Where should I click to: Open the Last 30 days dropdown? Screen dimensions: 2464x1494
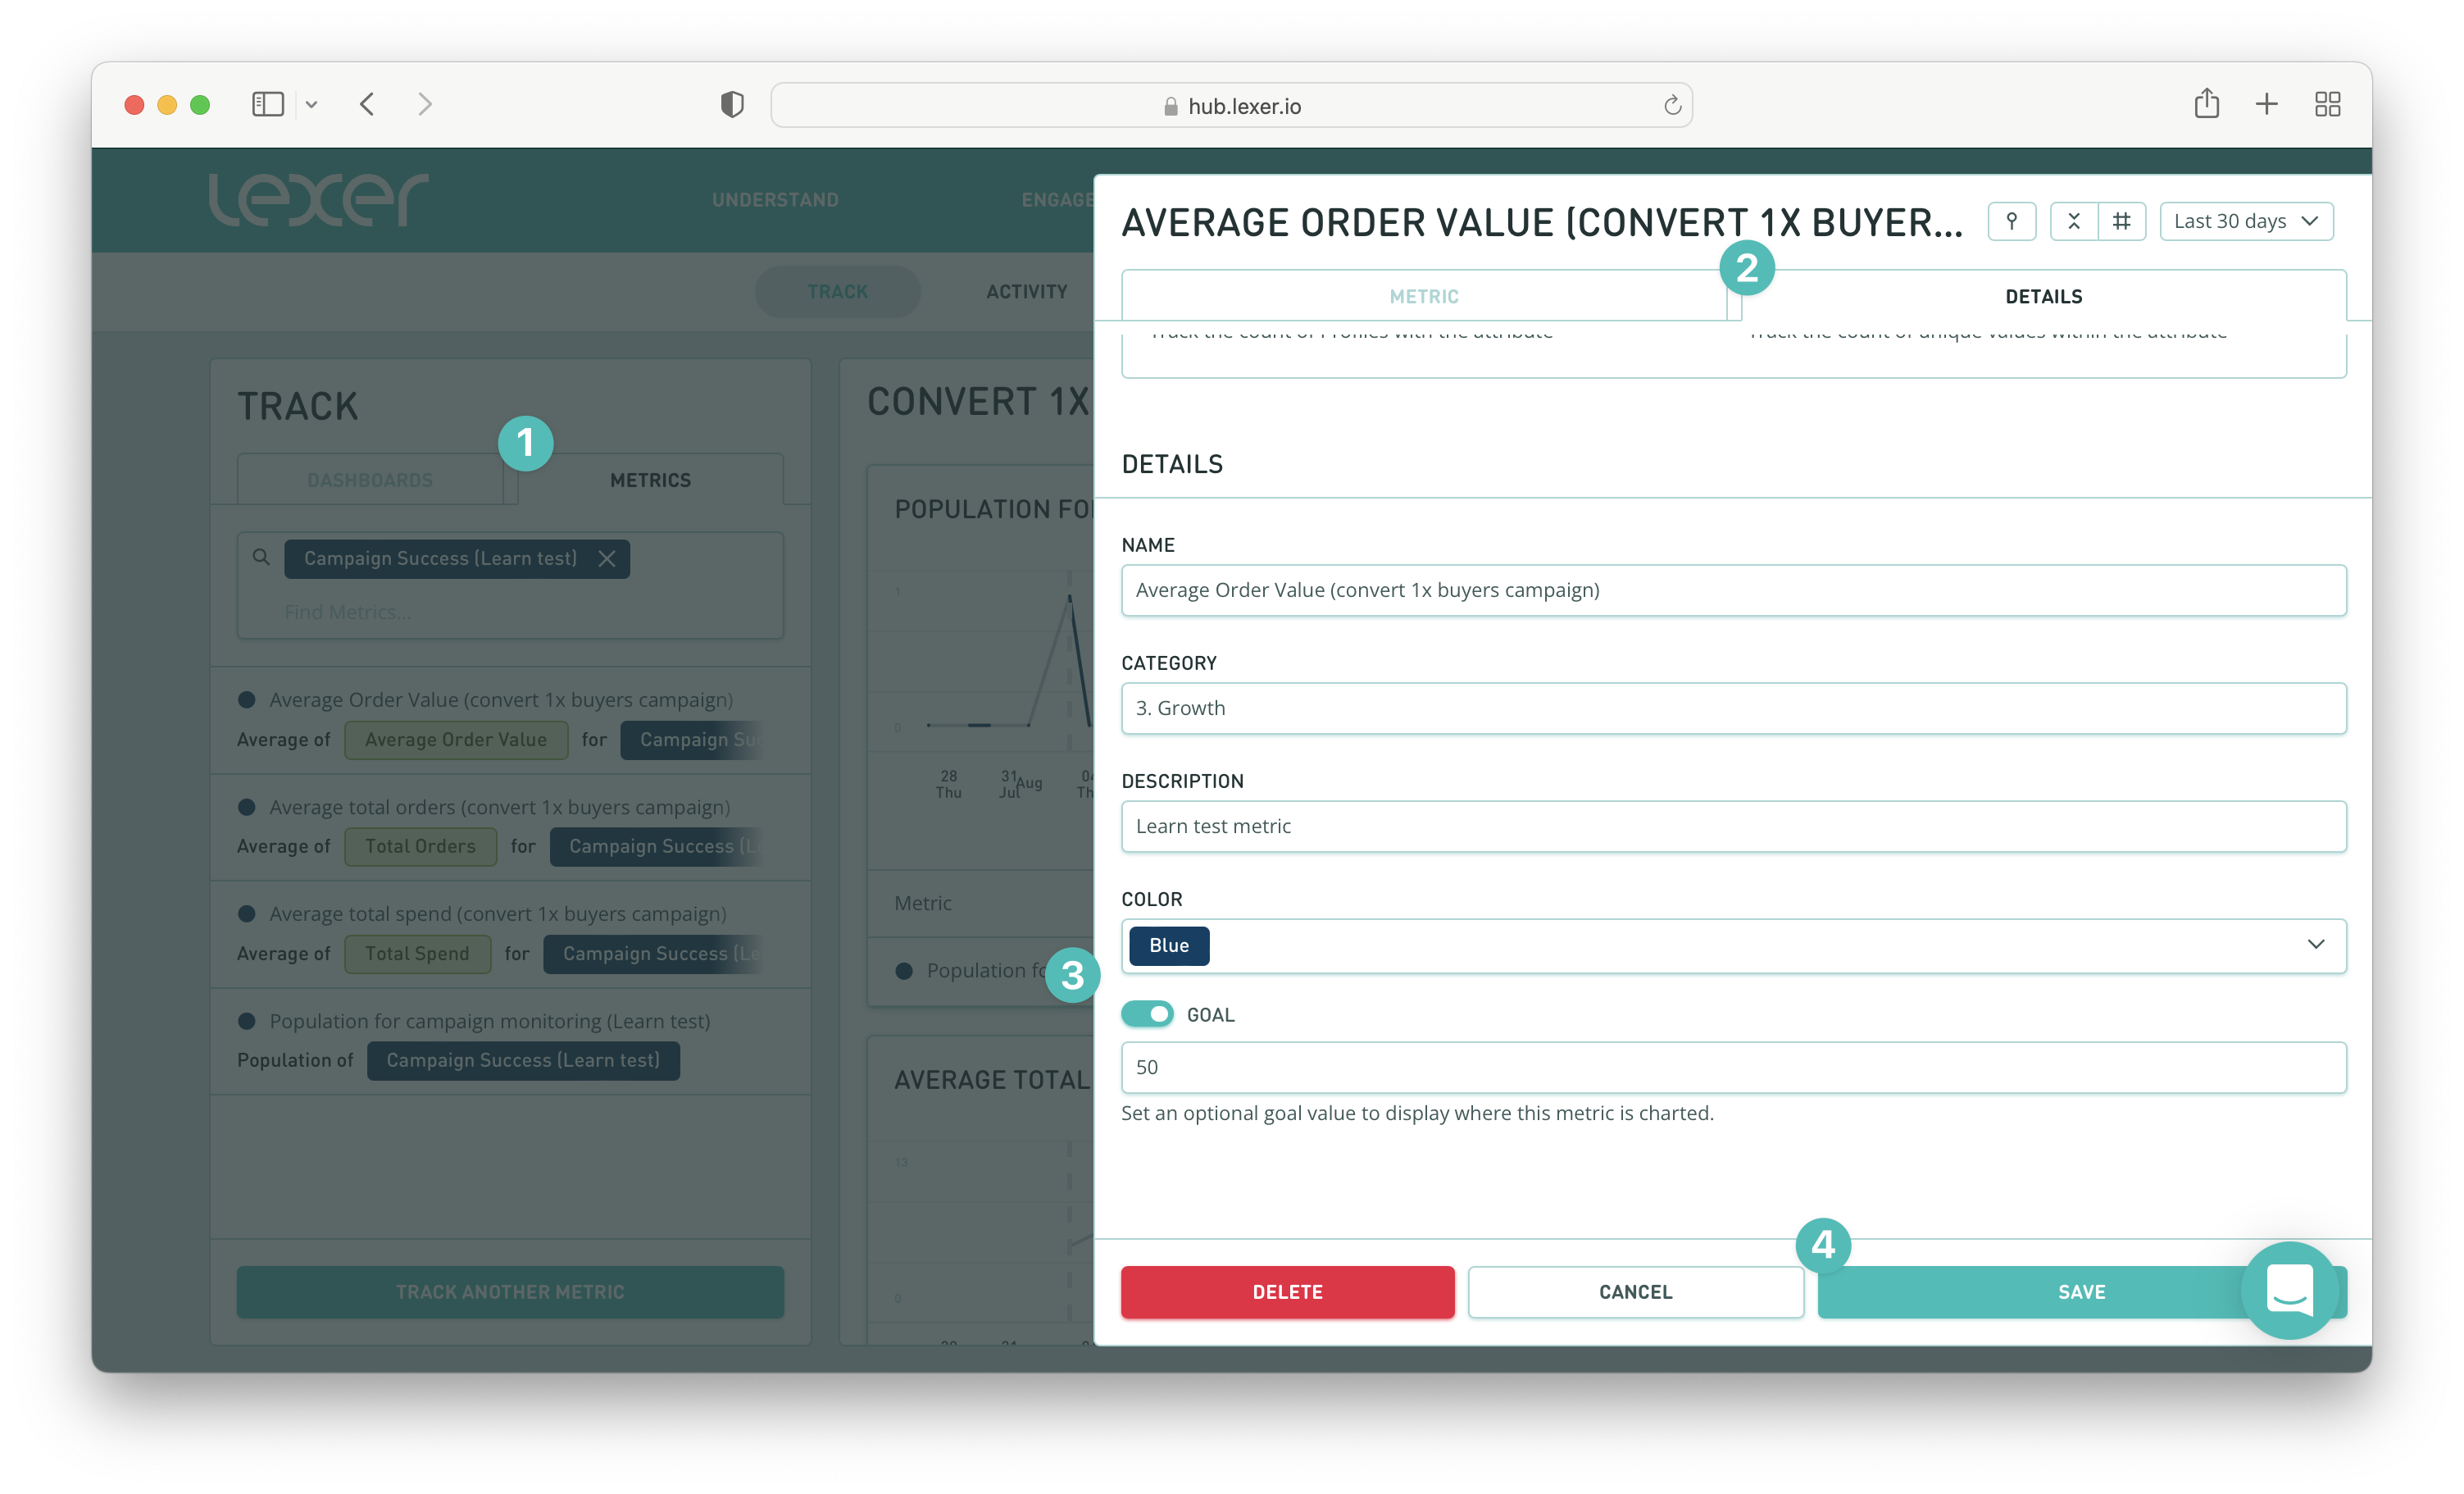click(x=2246, y=221)
